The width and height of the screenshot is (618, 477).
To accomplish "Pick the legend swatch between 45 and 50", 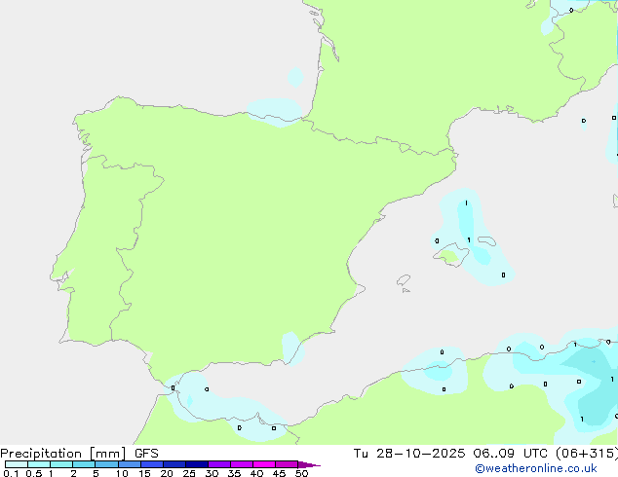I will click(287, 465).
